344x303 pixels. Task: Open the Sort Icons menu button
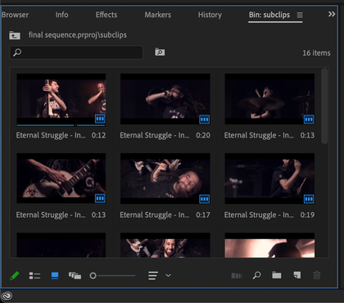(x=153, y=275)
